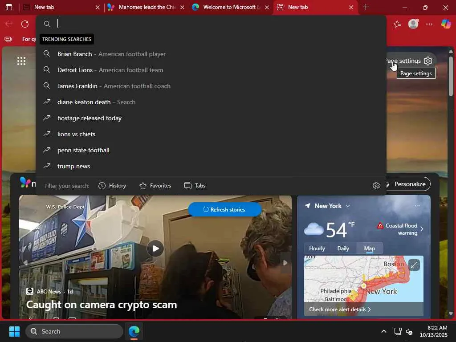The width and height of the screenshot is (456, 342).
Task: Open weather card more options ellipsis
Action: coord(417,206)
